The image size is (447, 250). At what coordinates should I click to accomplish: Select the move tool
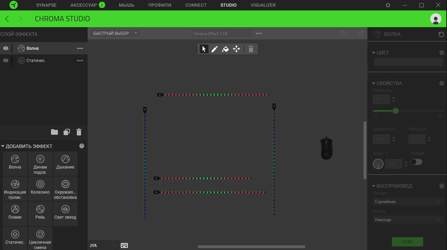[x=236, y=49]
